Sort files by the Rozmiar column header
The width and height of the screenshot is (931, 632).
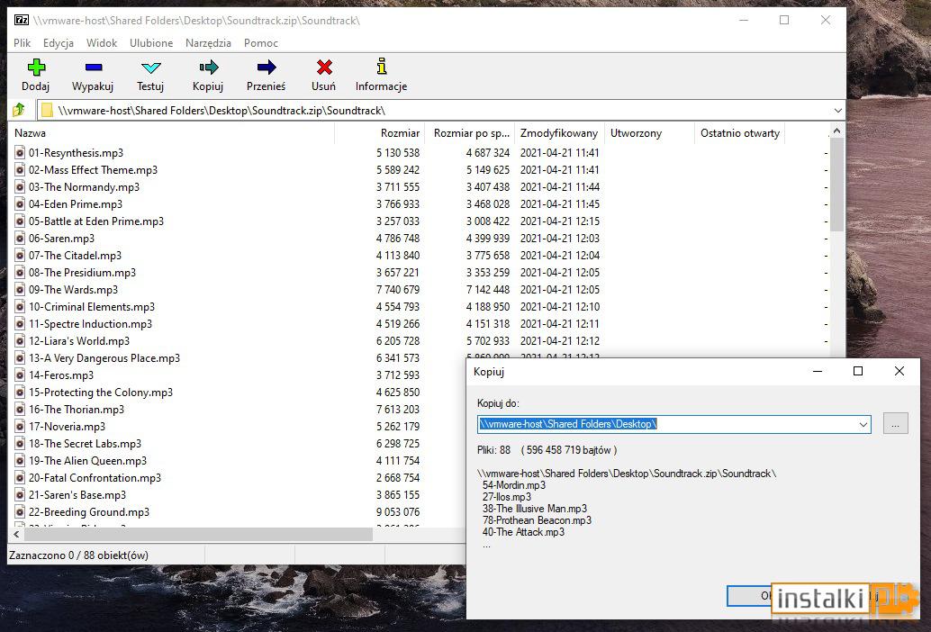click(x=400, y=132)
